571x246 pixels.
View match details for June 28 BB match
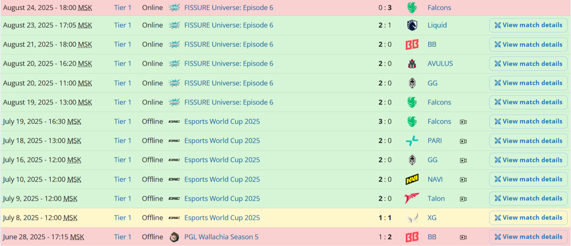[x=528, y=237]
